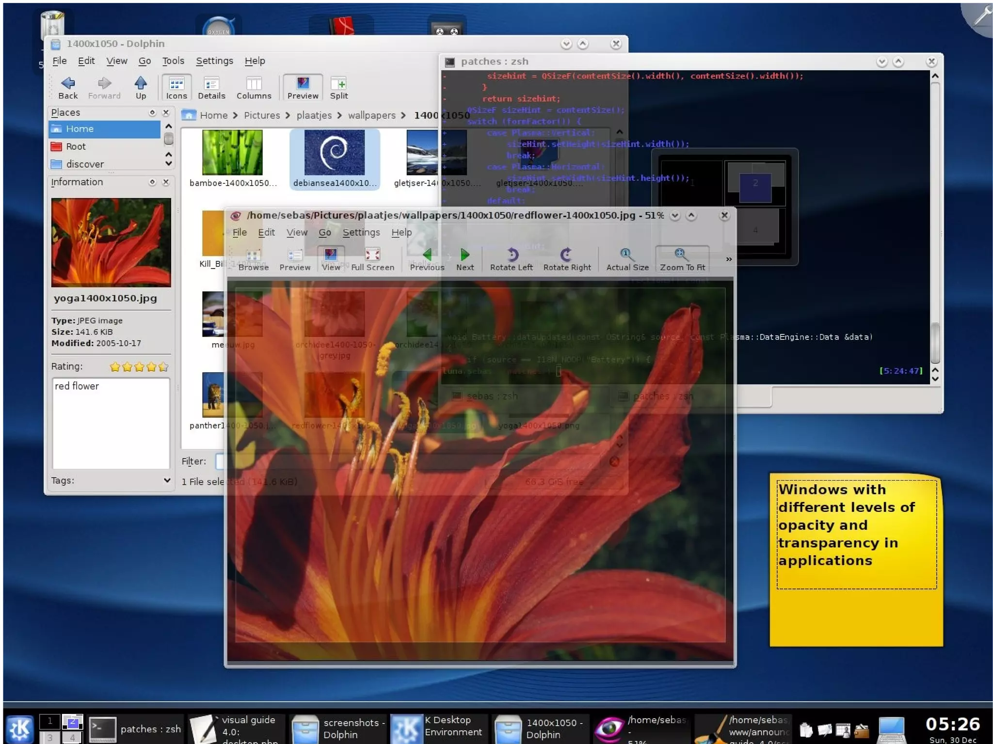Expand the Tags dropdown in Information panel
This screenshot has width=993, height=744.
(x=167, y=480)
